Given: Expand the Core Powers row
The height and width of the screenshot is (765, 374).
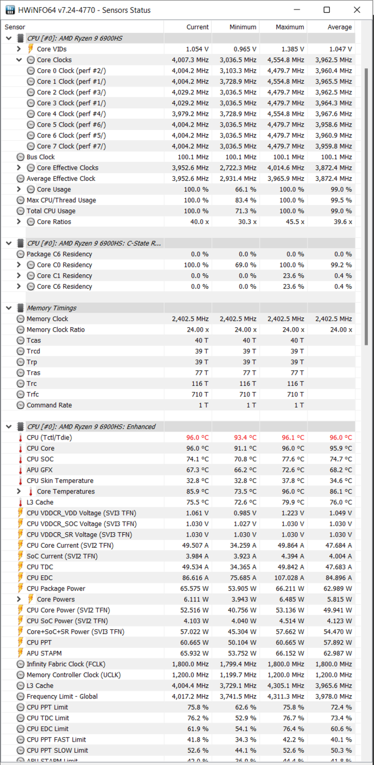Looking at the screenshot, I should 20,599.
